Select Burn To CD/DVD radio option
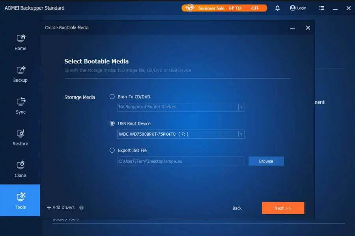 tap(112, 97)
